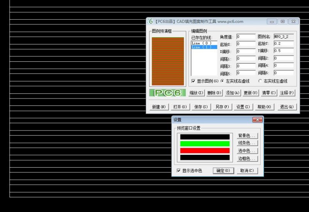
Task: Select Line ( 1 ) in existing lines list
Action: click(204, 47)
